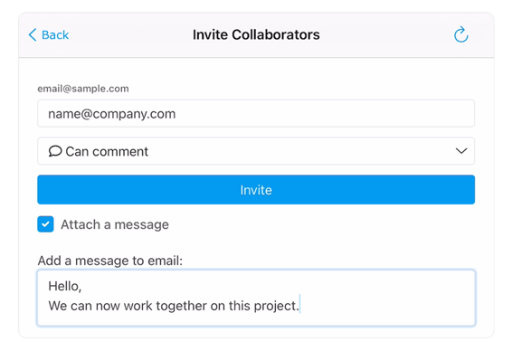
Task: Uncheck the Attach a message checkbox
Action: pos(45,224)
